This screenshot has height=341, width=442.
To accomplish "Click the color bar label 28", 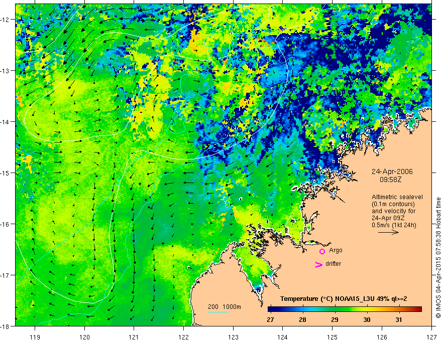I will coord(302,320).
